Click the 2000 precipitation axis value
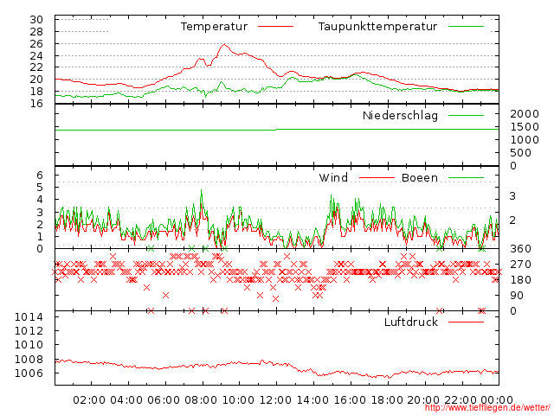This screenshot has height=415, width=554. (x=525, y=113)
